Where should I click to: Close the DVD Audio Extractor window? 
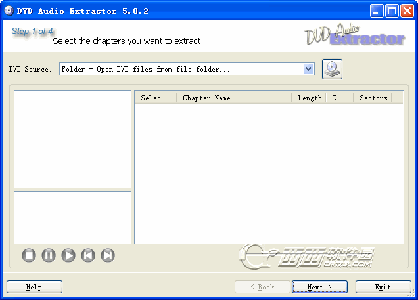pos(407,11)
